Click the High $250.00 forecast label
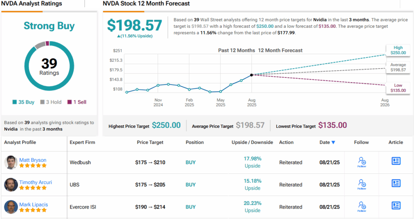 coord(397,50)
